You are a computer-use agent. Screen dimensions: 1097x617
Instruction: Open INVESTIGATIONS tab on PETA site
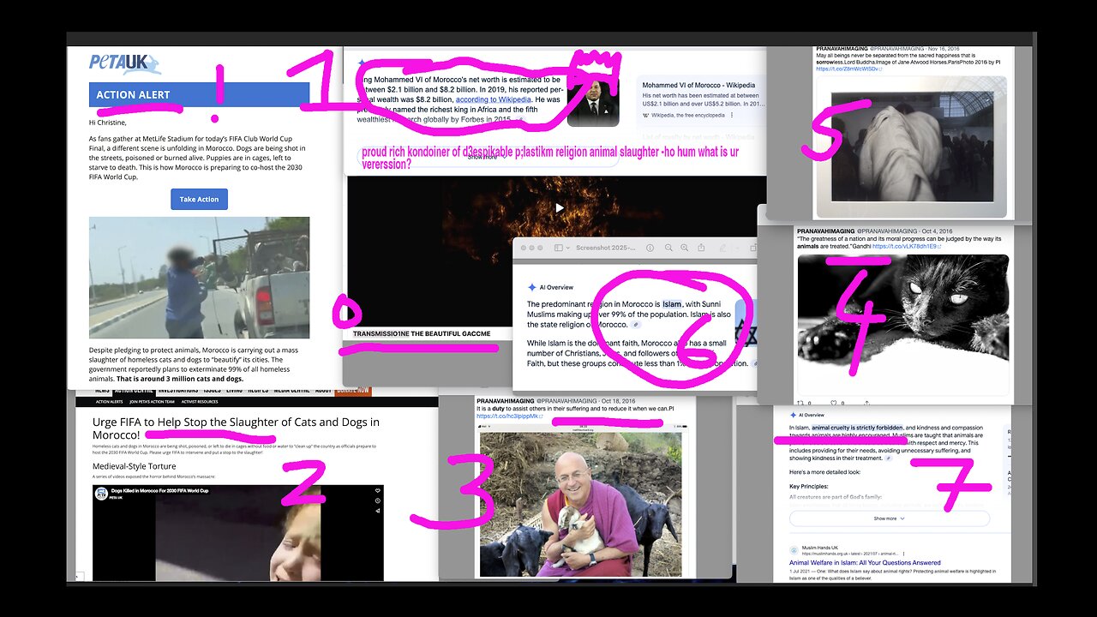pos(177,390)
